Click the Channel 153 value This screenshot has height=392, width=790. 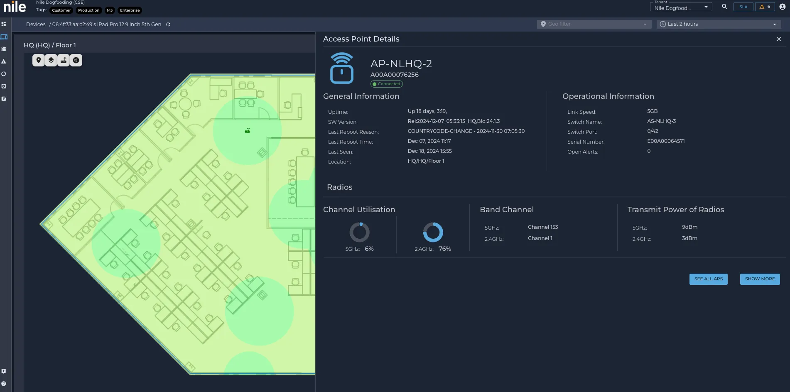pos(543,227)
